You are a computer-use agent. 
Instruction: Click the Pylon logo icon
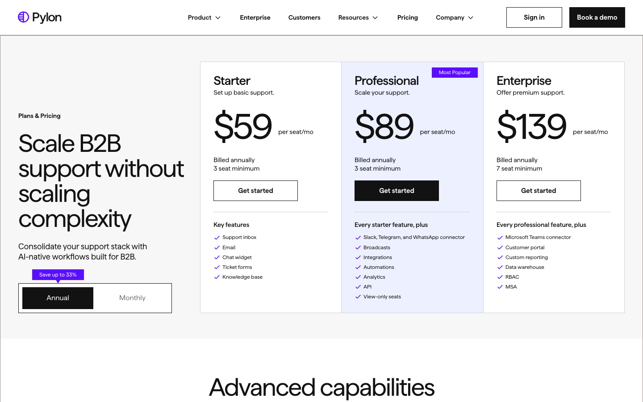point(23,17)
